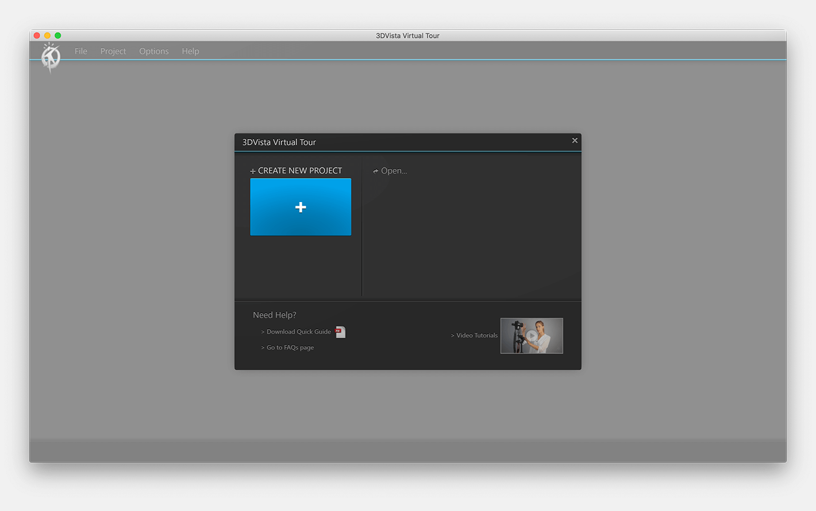Click the yellow minimize window button

(x=47, y=36)
